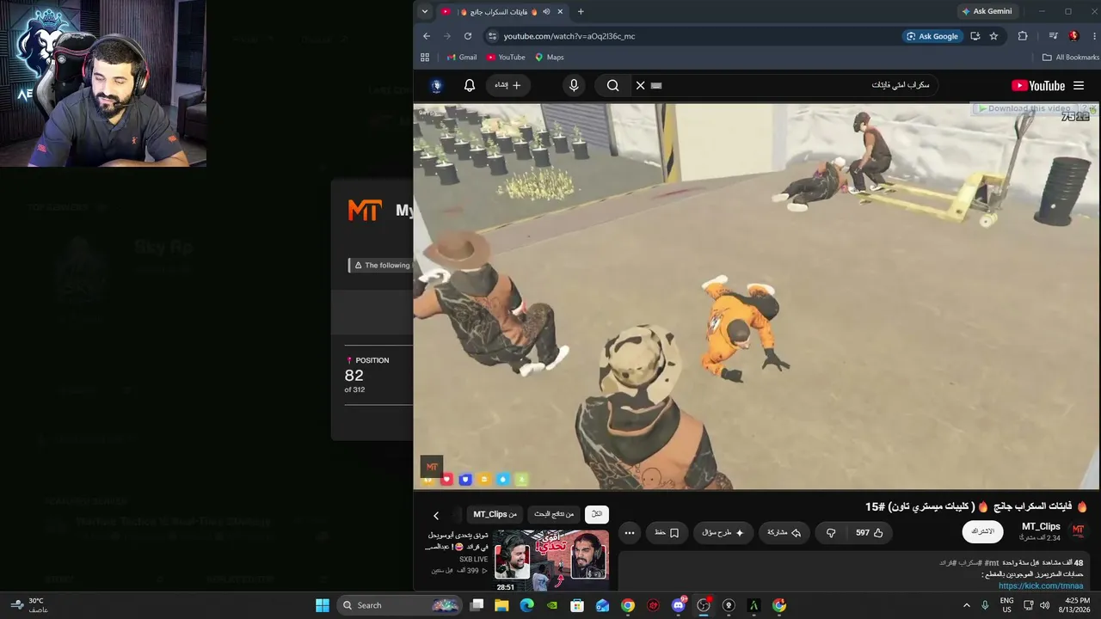Open File Explorer from the taskbar
Screen dimensions: 1101x619
click(502, 605)
